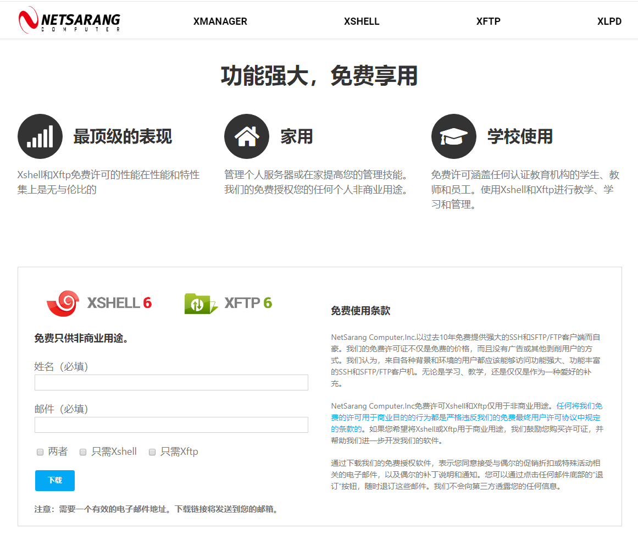
Task: Check the 两者 checkbox
Action: pos(40,452)
